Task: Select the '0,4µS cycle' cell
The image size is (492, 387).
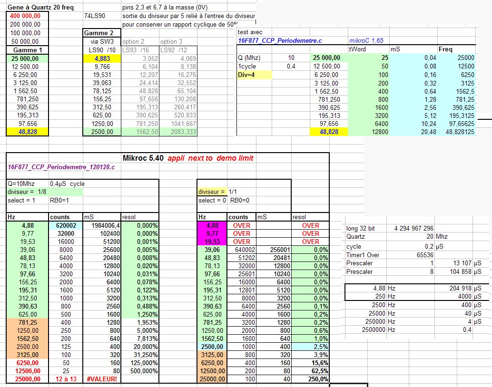Action: point(67,184)
